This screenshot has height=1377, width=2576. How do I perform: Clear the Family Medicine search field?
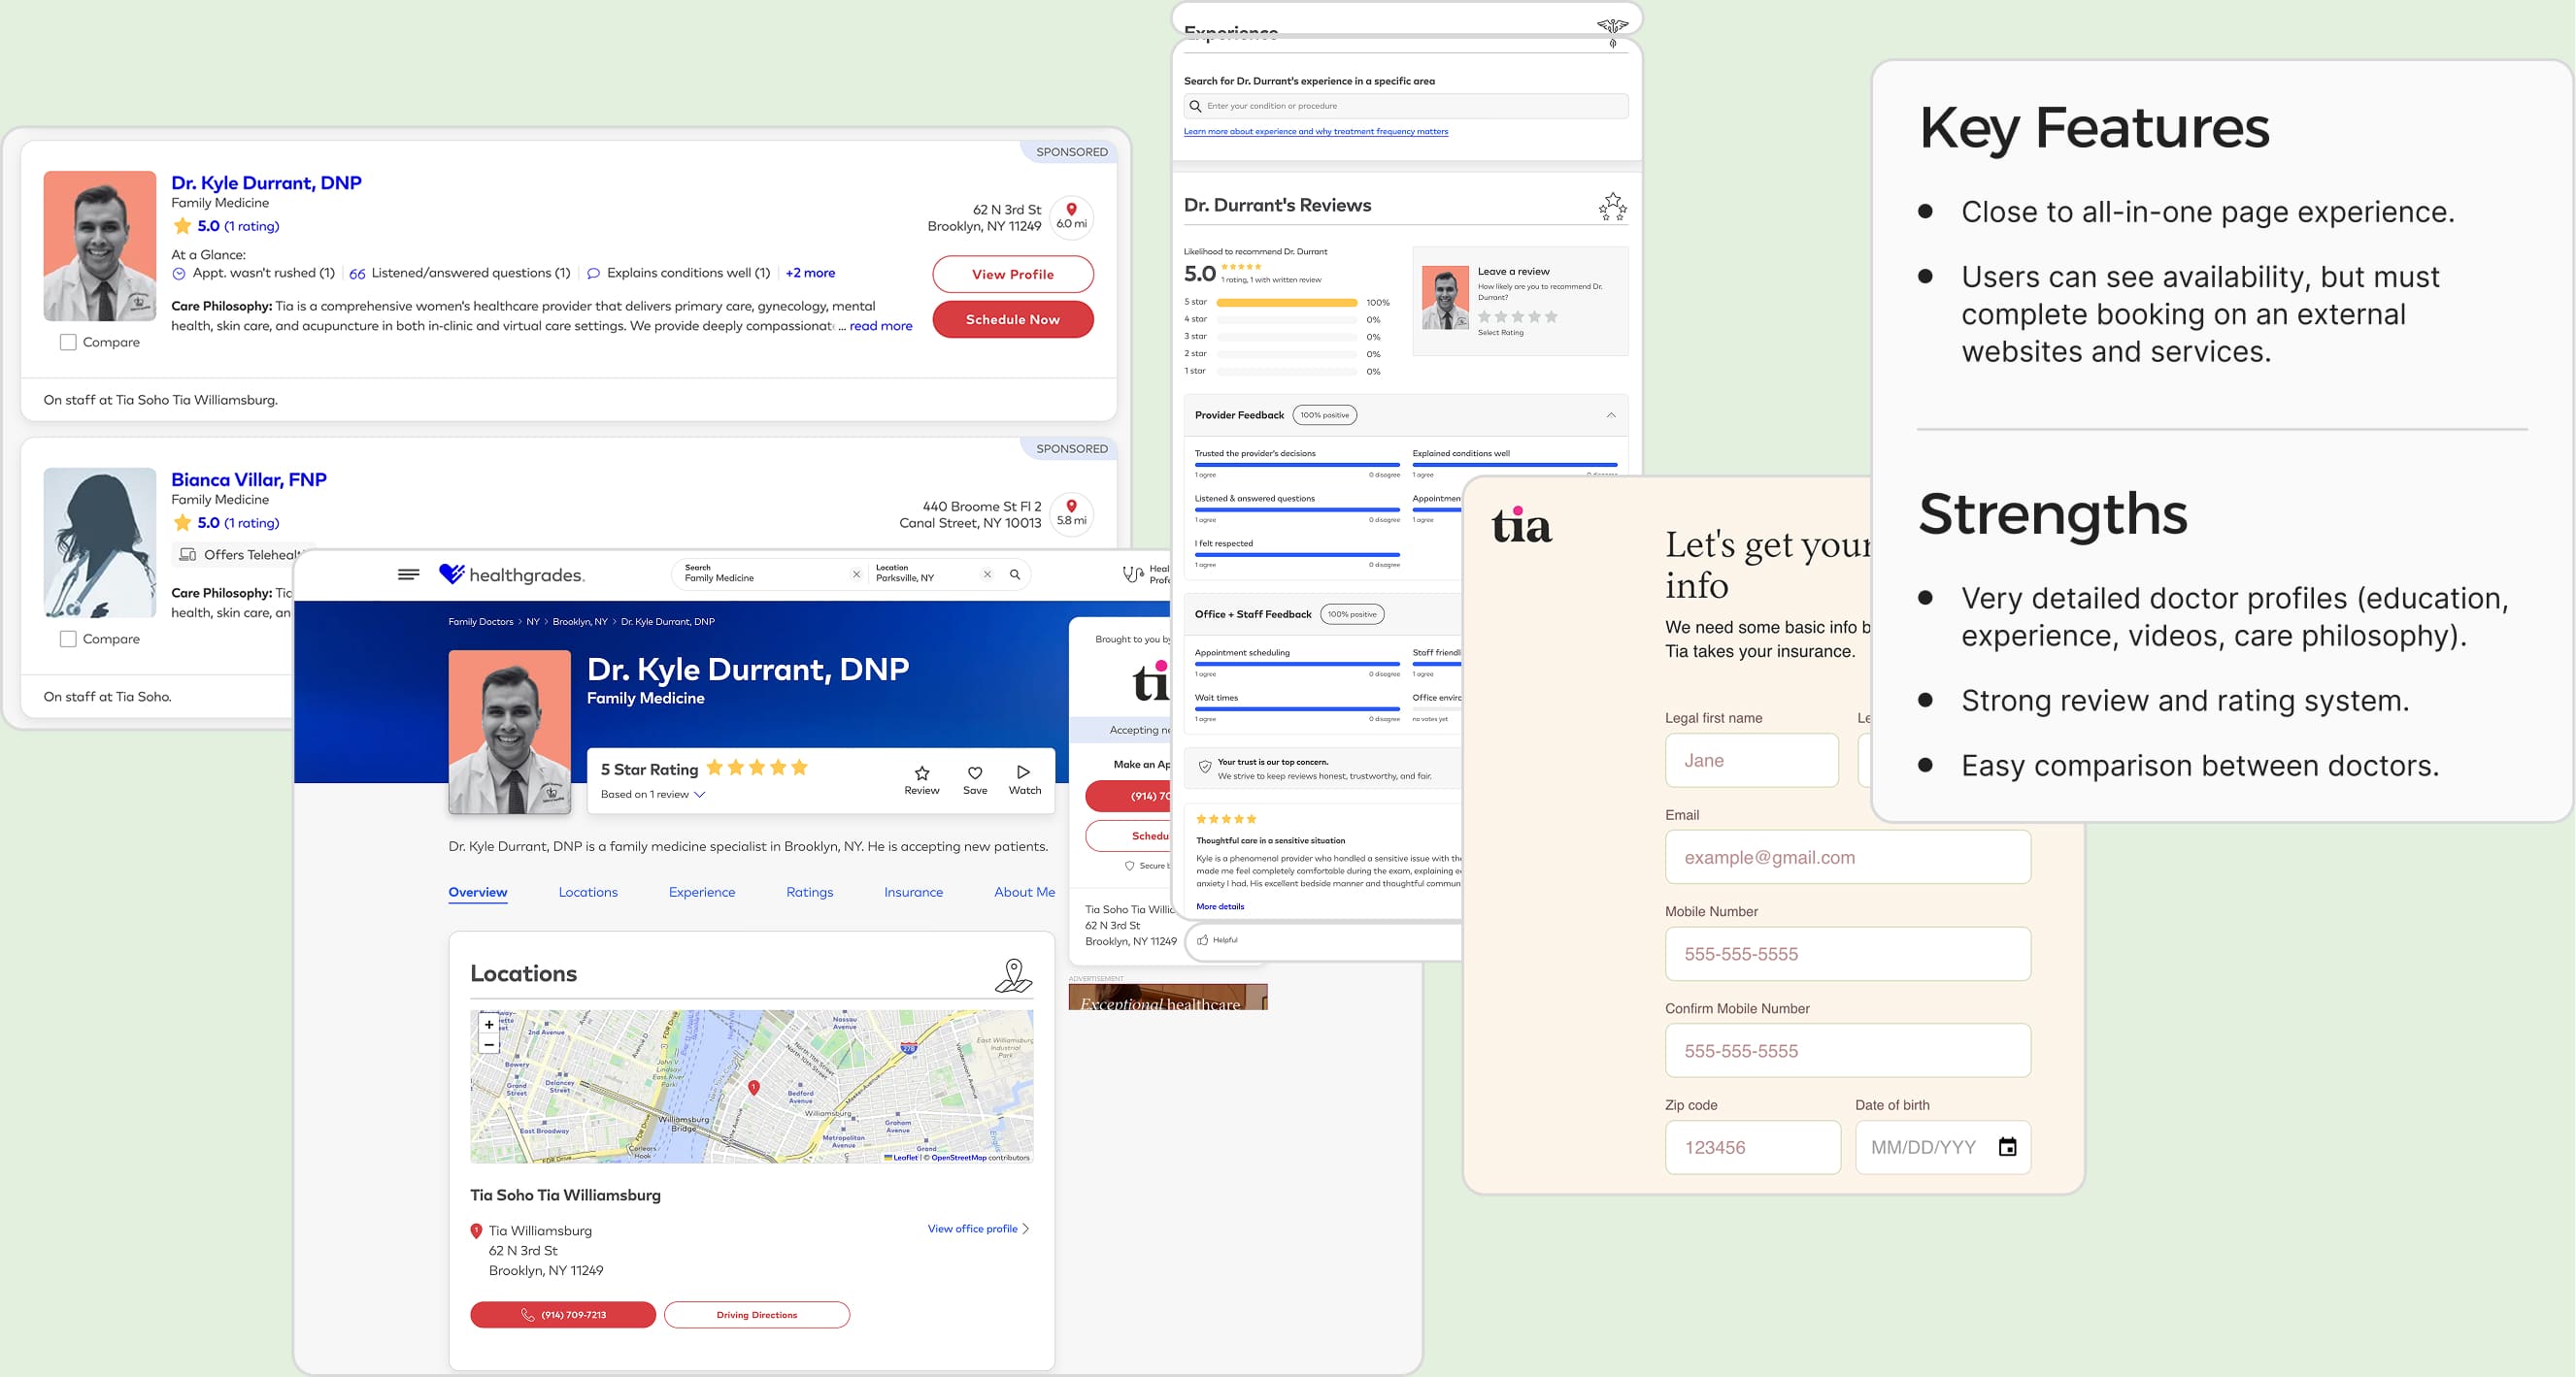click(856, 574)
